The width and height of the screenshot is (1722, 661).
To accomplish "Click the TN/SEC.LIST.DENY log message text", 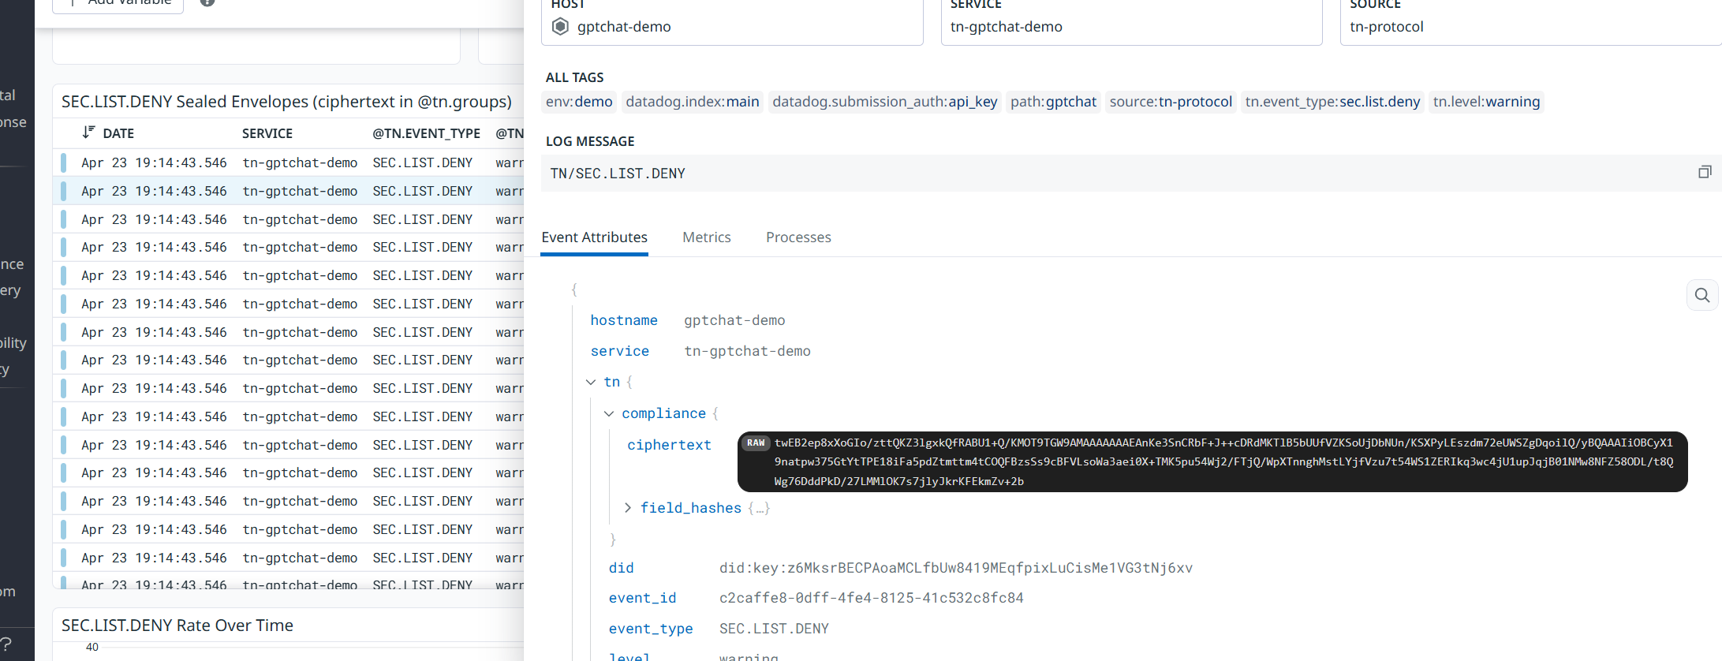I will (x=618, y=174).
